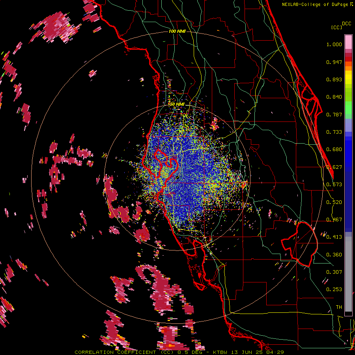Pick the gray low-value color bar segment
Screen dimensions: 355x355
click(x=348, y=274)
